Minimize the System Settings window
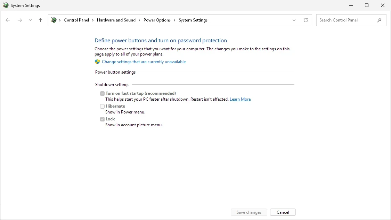391x220 pixels. (351, 5)
